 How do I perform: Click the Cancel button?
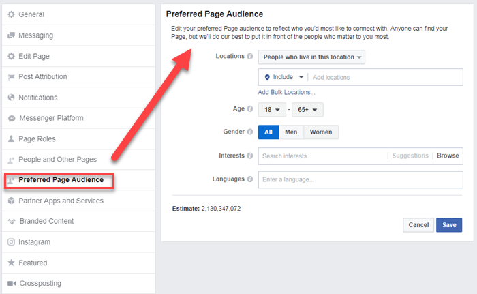[x=418, y=225]
